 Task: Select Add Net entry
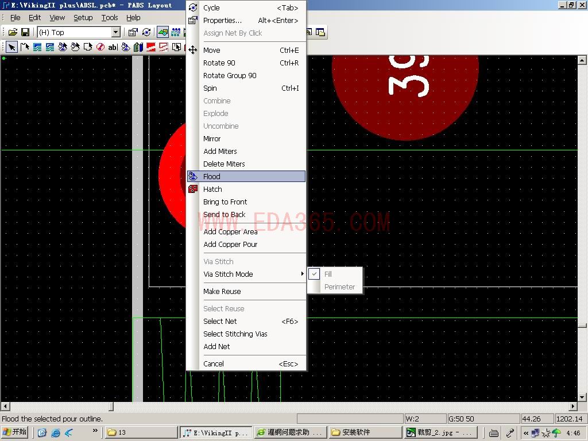pos(246,346)
